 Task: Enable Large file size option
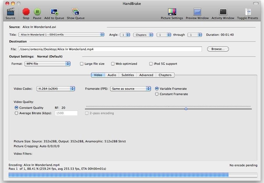click(82, 64)
